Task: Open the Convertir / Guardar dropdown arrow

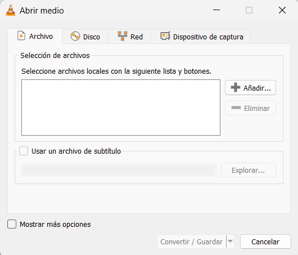Action: 231,241
